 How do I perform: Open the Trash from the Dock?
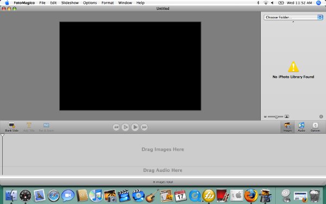[315, 196]
